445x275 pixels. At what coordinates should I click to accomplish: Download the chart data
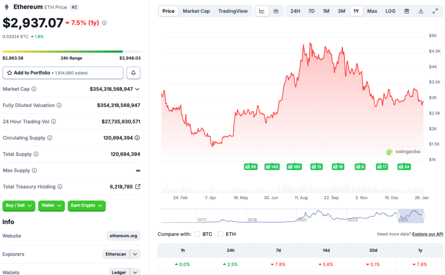click(421, 11)
